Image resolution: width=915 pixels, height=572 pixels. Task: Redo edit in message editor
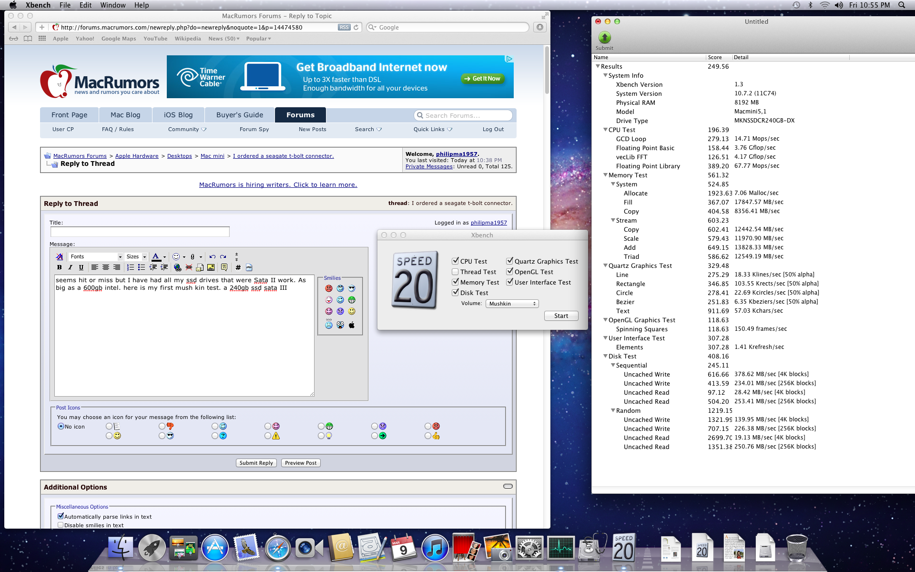pyautogui.click(x=223, y=256)
